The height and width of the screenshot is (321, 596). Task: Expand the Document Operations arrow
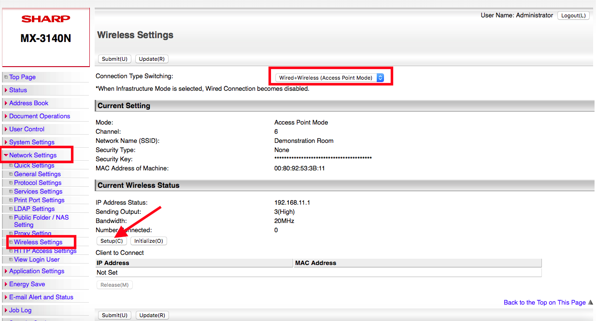coord(6,116)
